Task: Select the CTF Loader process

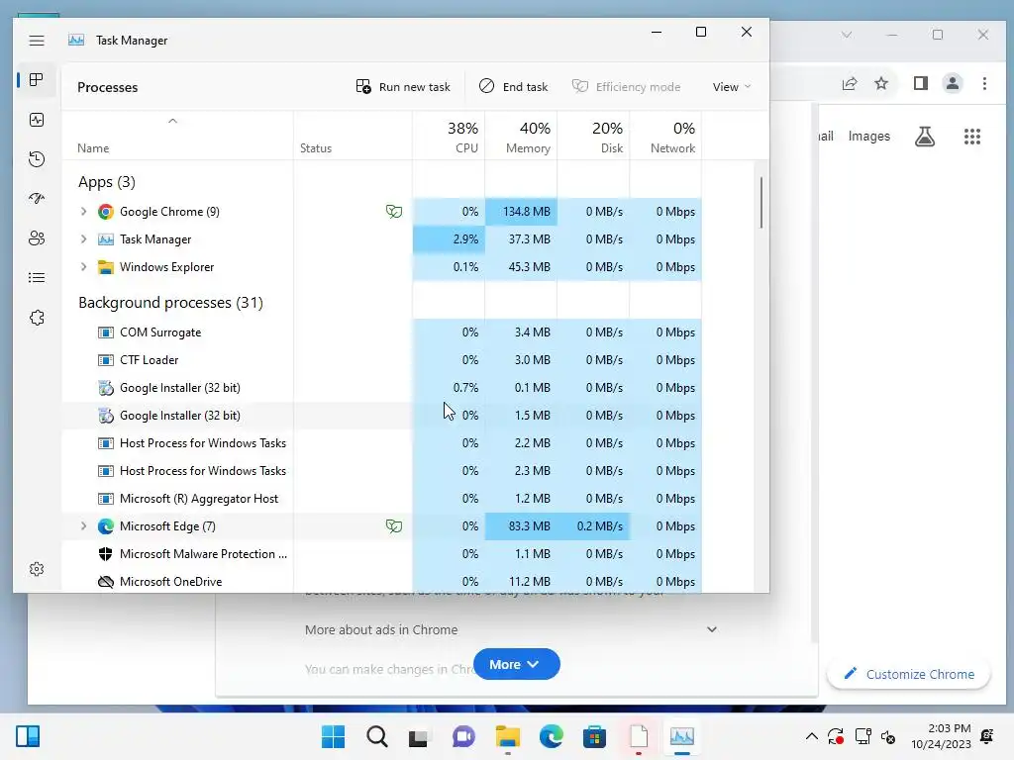Action: pos(381,360)
